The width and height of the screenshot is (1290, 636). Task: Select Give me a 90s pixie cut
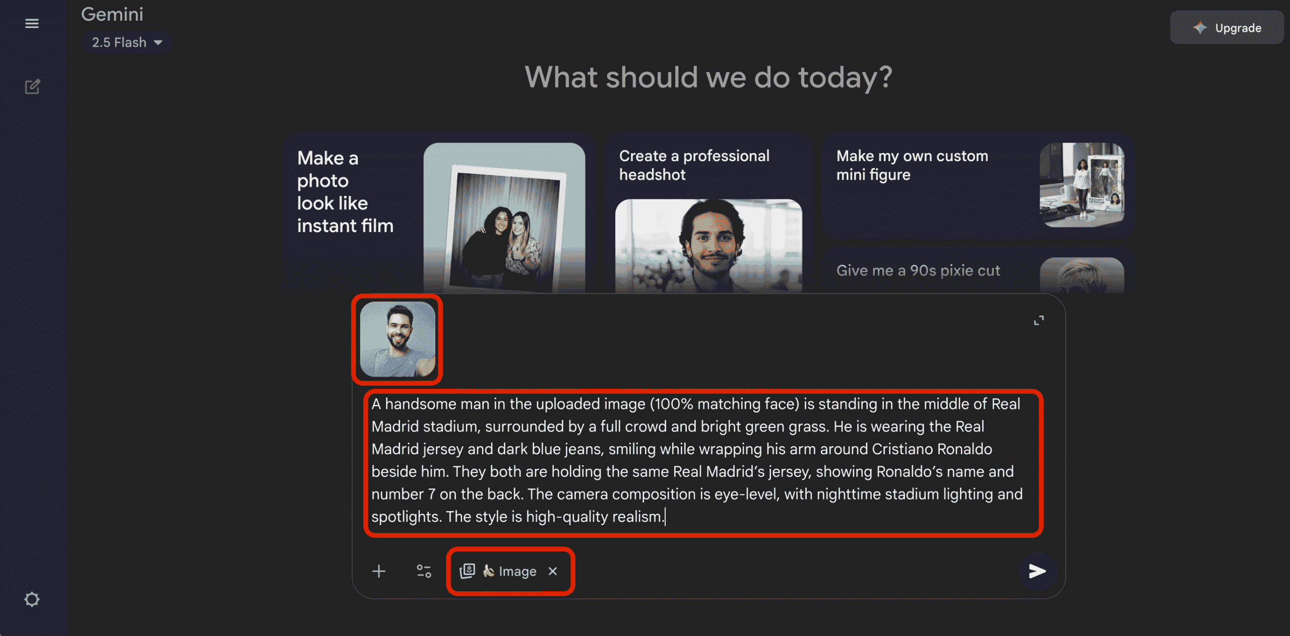click(918, 270)
